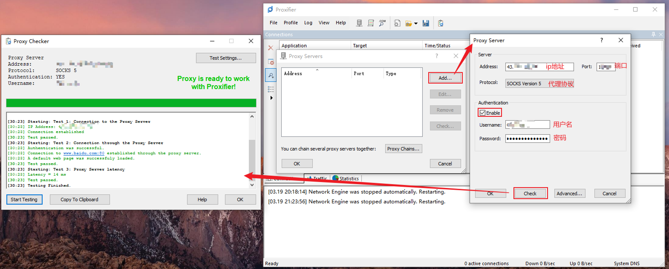Viewport: 669px width, 269px height.
Task: Click Add... in Proxy Servers dialog
Action: click(x=445, y=78)
